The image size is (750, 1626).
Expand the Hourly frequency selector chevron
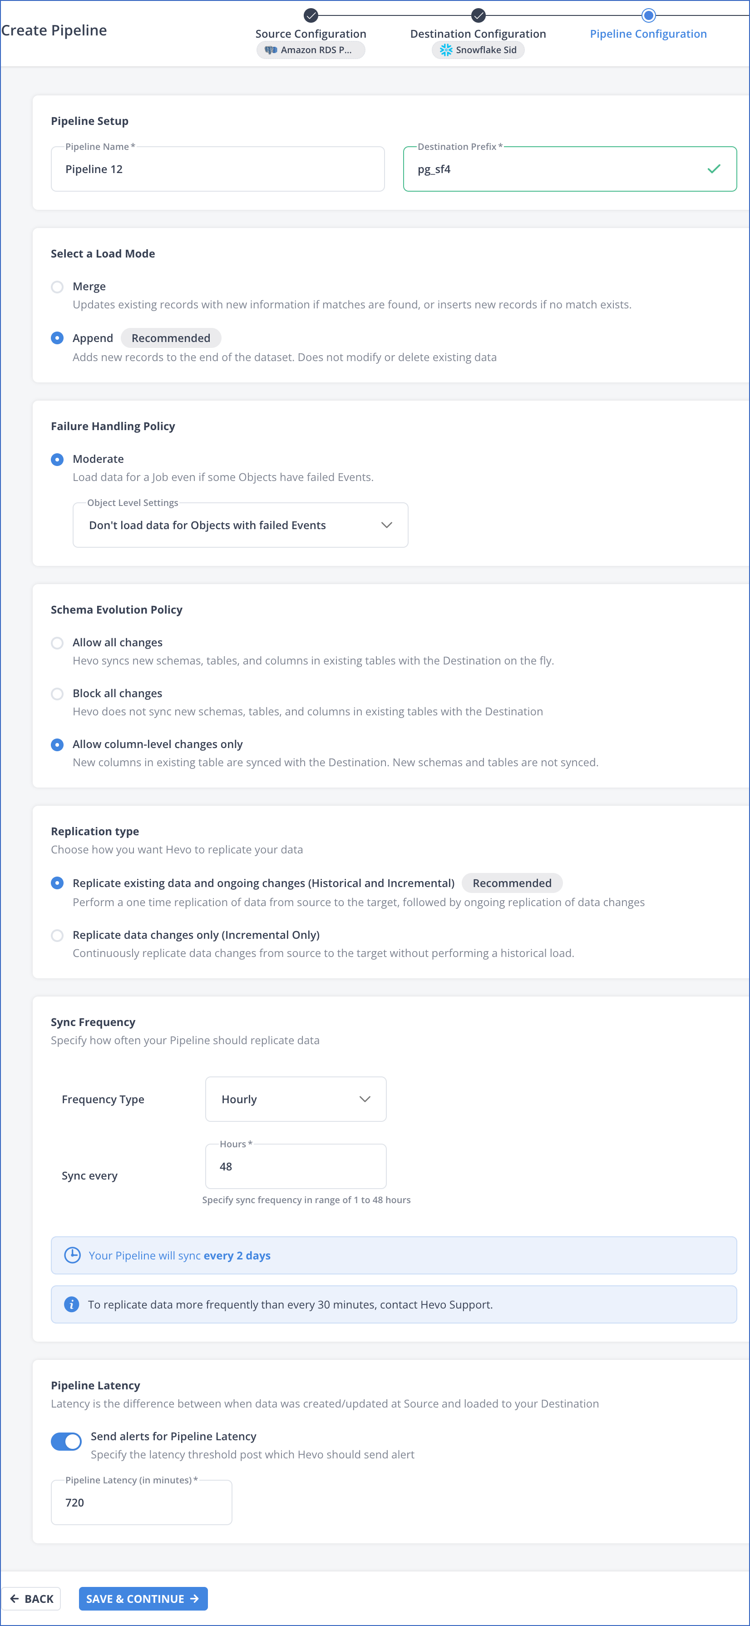tap(365, 1099)
